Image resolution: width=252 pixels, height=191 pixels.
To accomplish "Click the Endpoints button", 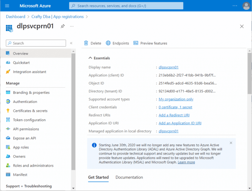I will tap(117, 43).
